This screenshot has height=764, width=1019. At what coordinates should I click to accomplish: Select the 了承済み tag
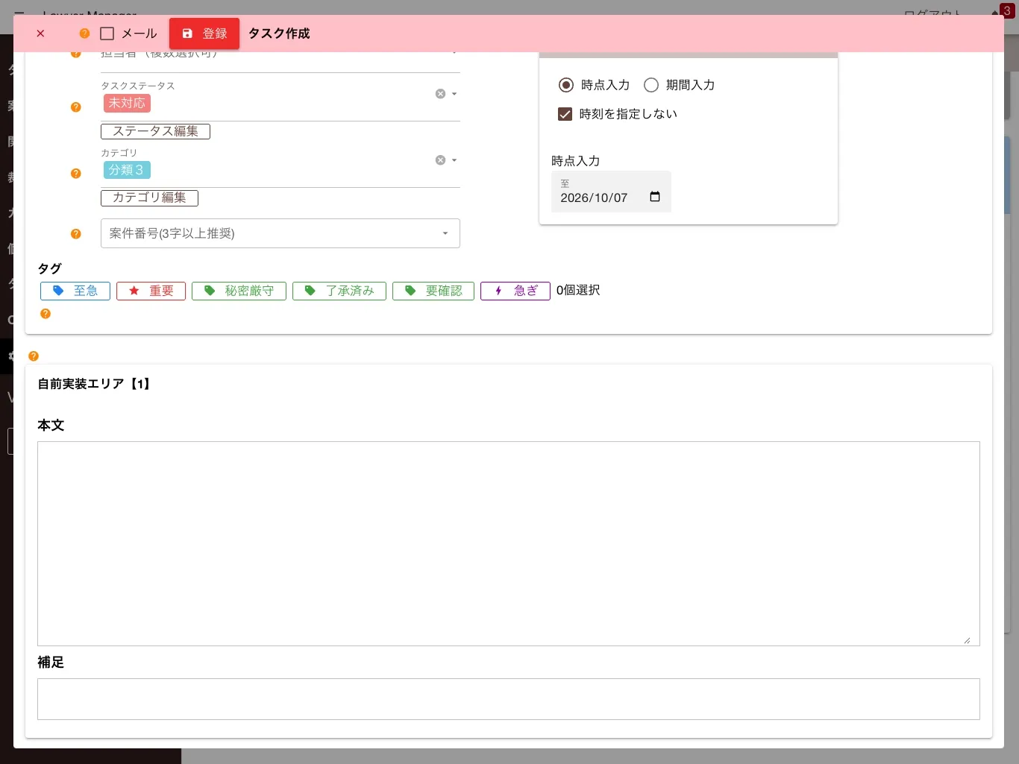click(x=339, y=291)
